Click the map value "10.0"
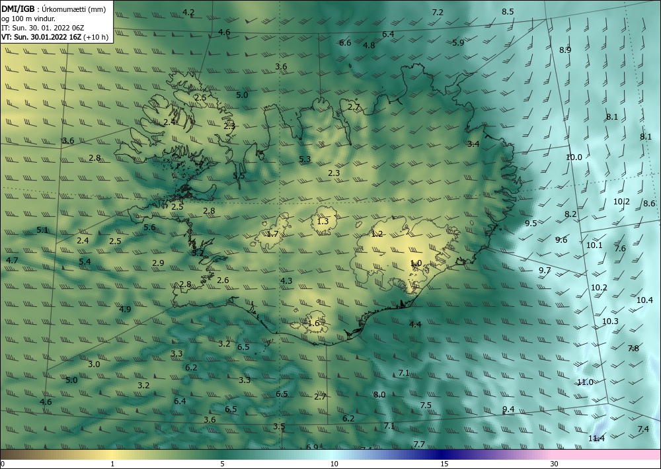 coord(574,157)
